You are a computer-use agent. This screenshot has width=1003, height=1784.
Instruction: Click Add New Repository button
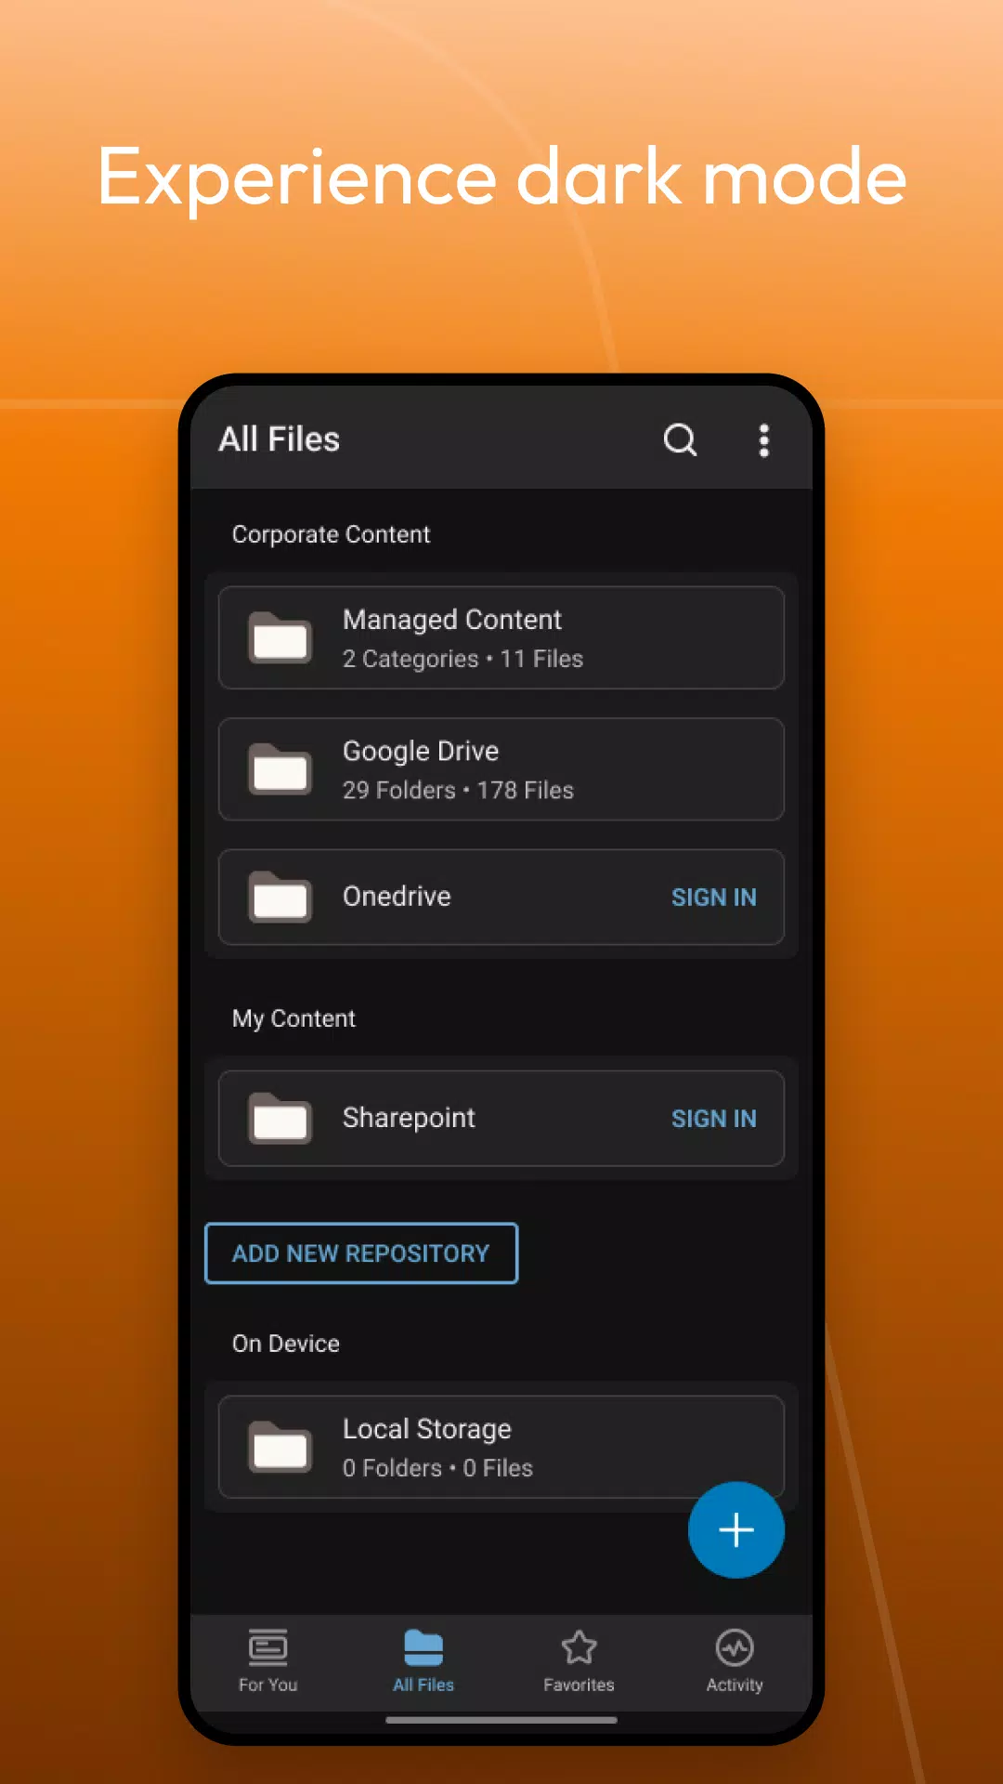361,1253
